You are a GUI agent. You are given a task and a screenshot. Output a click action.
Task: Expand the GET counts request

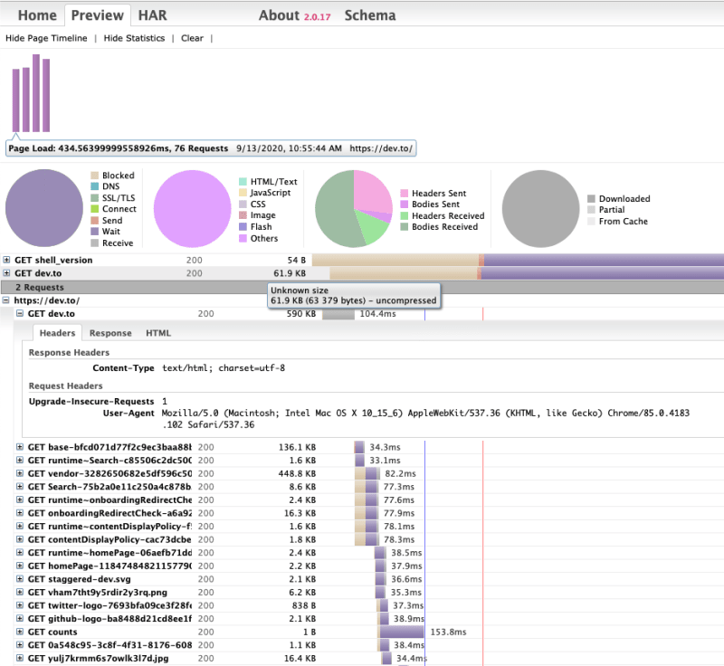click(20, 632)
